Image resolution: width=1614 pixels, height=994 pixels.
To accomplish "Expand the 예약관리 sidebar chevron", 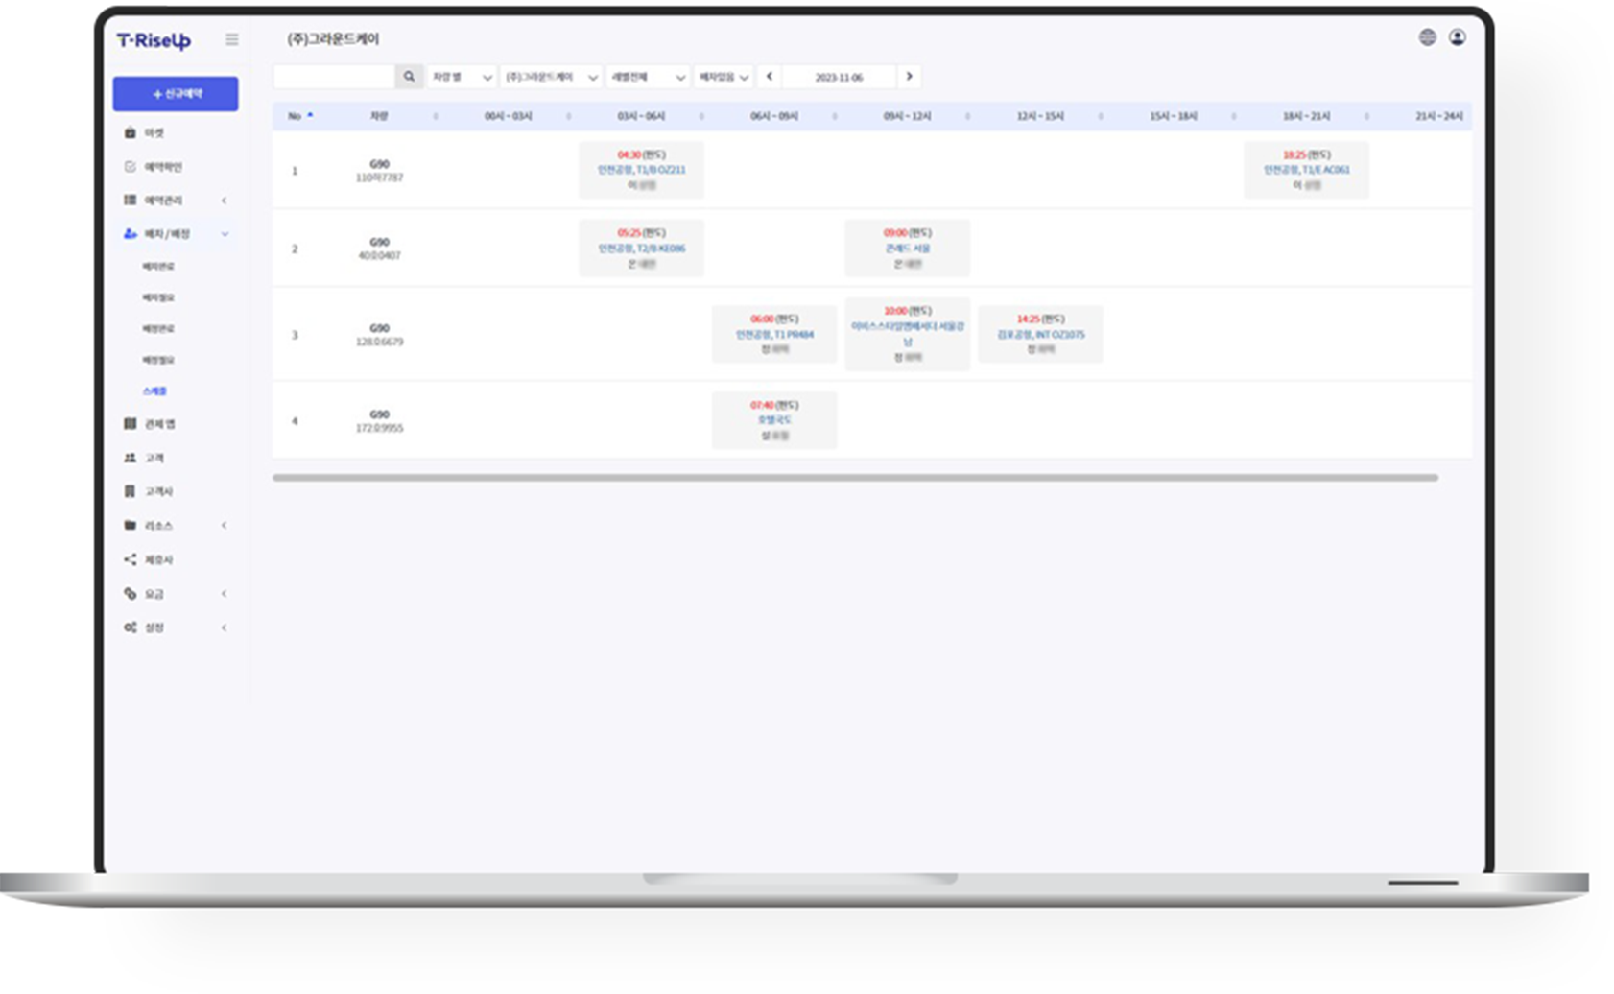I will point(225,200).
